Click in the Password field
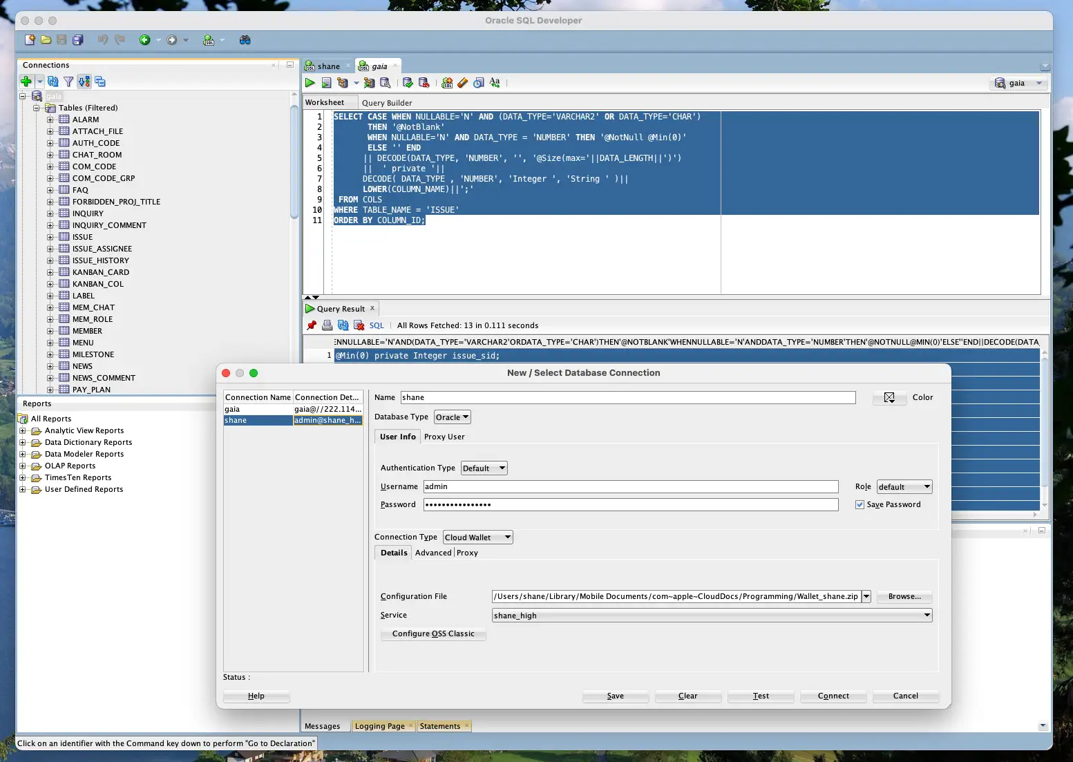Screen dimensions: 1073x762 631,505
